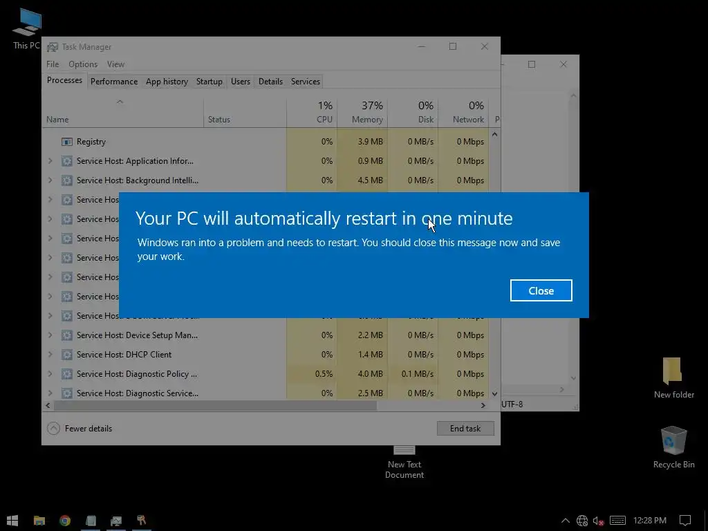Click the muted volume tray icon
This screenshot has height=531, width=708.
tap(598, 521)
